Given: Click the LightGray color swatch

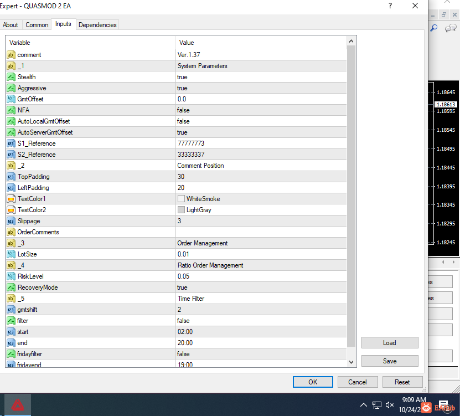Looking at the screenshot, I should [181, 209].
